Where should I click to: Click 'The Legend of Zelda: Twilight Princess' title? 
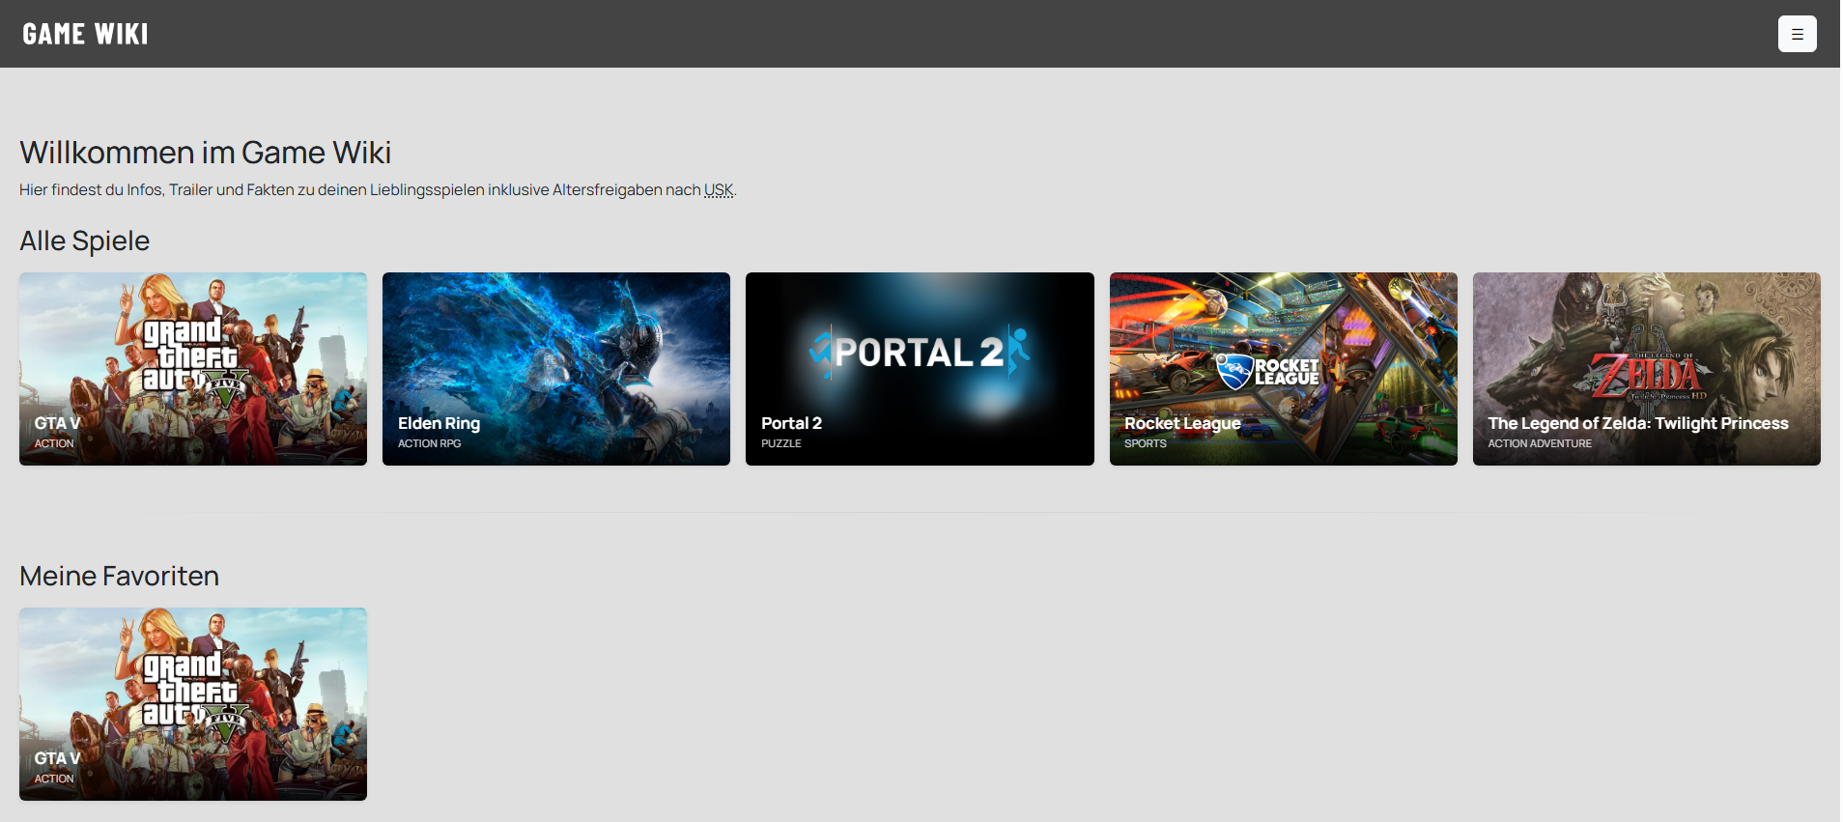tap(1638, 423)
